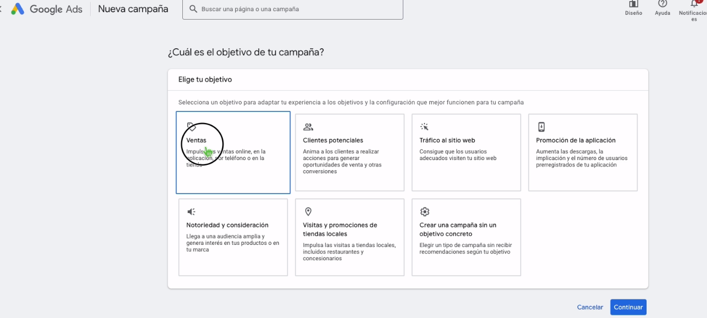This screenshot has height=318, width=707.
Task: Open the Ayuda help icon
Action: 662,4
